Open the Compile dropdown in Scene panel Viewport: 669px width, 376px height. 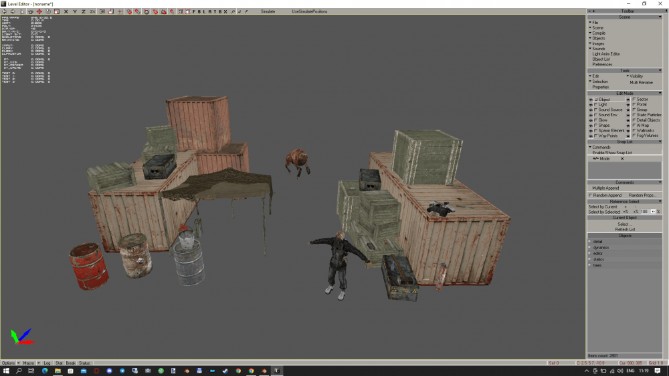(597, 33)
